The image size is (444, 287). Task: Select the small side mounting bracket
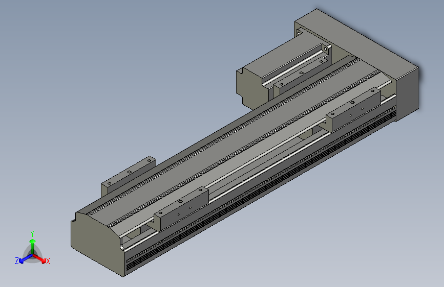click(128, 176)
